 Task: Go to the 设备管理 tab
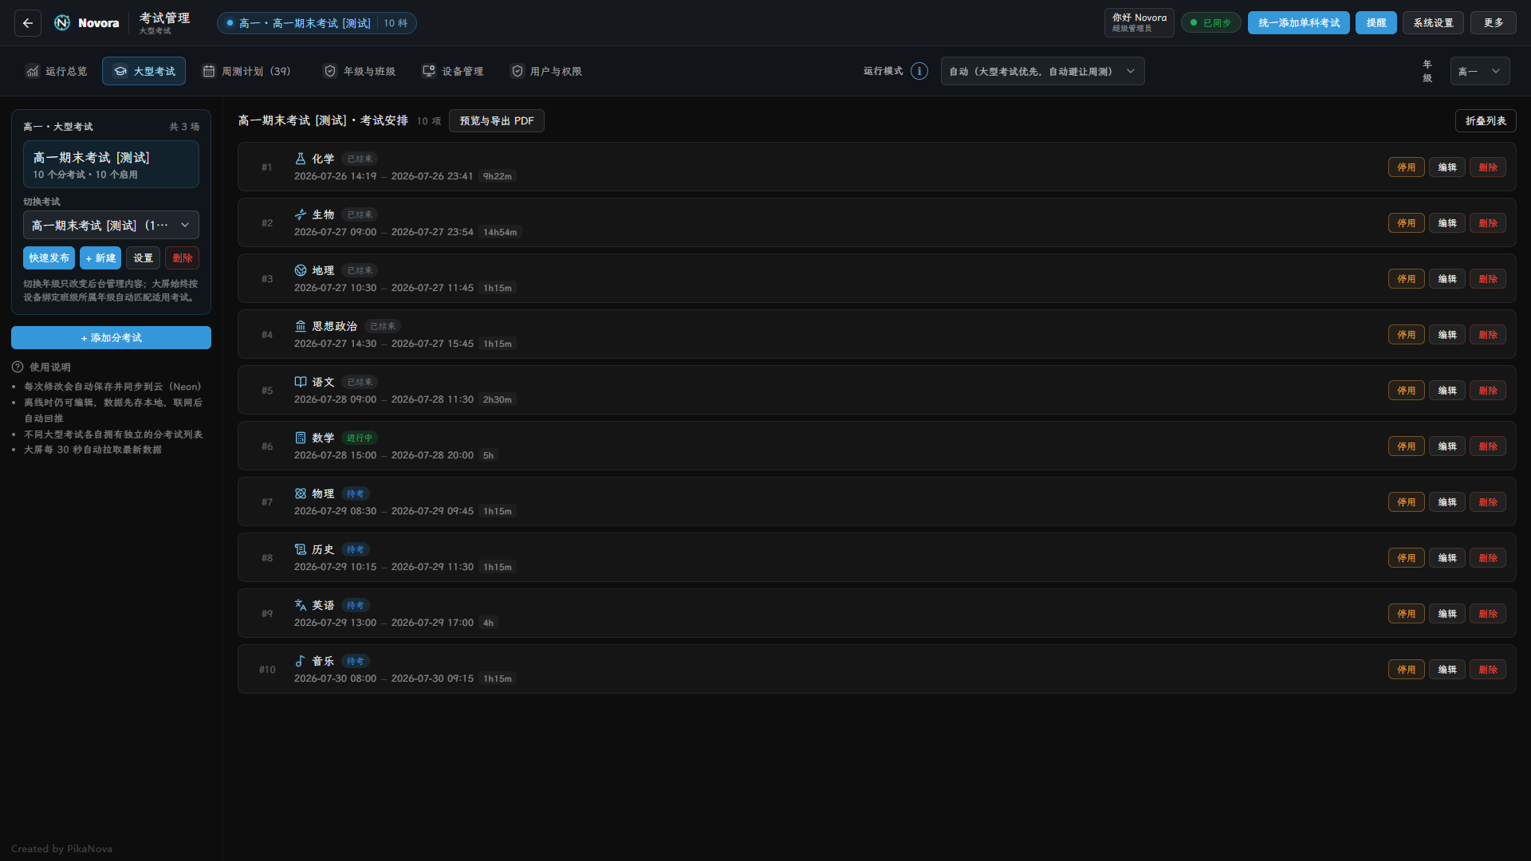[x=453, y=71]
